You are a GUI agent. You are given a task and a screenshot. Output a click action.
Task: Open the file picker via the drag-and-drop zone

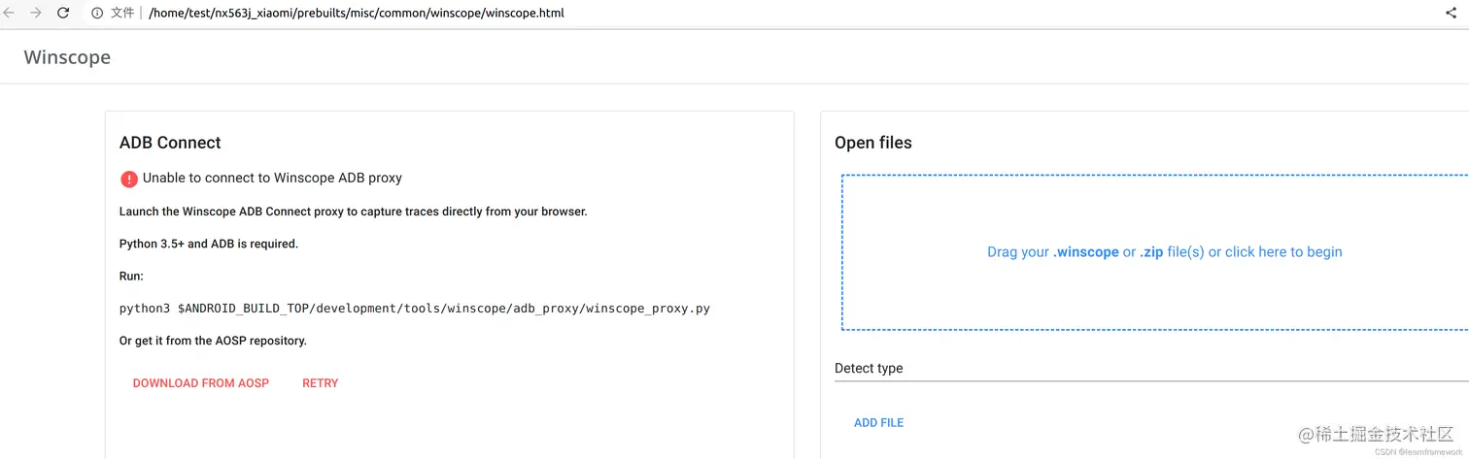(1155, 252)
